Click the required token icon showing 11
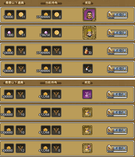The width and height of the screenshot is (135, 157). (x=21, y=15)
